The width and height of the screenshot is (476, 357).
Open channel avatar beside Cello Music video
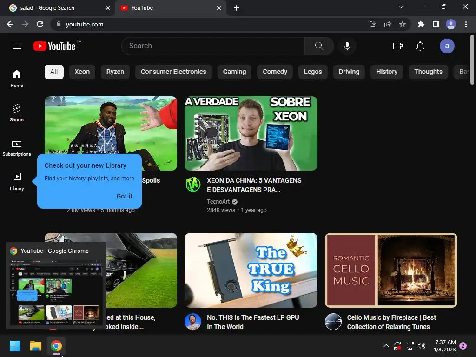(x=333, y=322)
